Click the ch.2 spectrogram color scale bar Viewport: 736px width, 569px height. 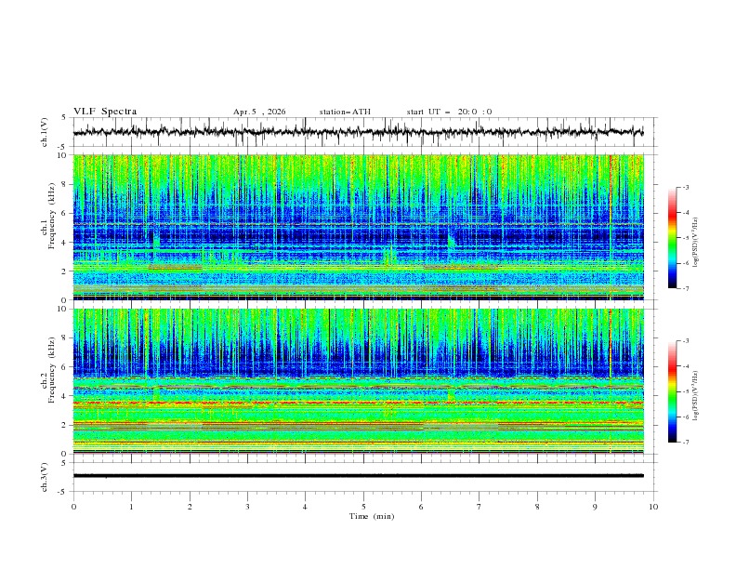click(x=672, y=391)
